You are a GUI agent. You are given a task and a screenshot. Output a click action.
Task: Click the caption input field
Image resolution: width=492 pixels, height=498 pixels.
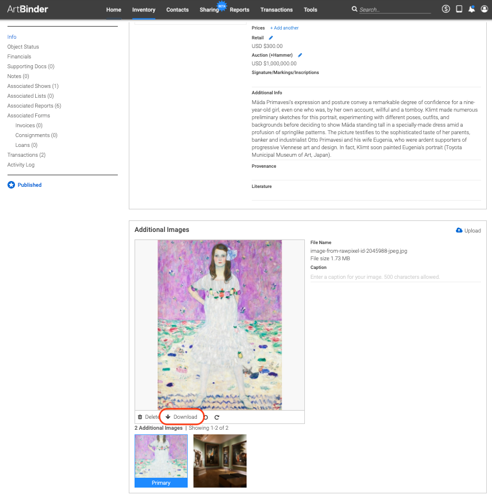396,277
